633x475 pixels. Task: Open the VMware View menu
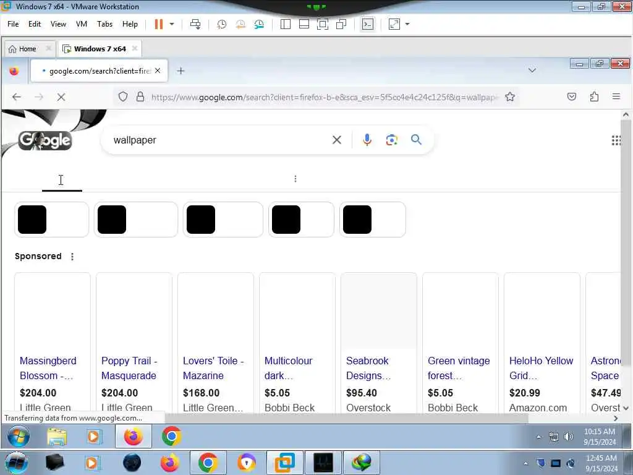click(x=58, y=24)
